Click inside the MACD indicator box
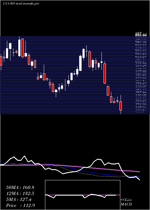 pos(82,195)
